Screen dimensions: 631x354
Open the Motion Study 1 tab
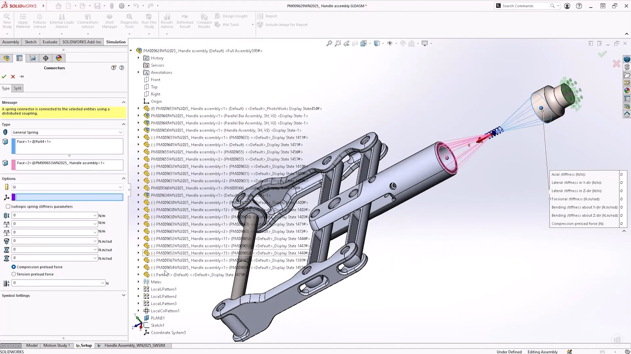[x=57, y=345]
